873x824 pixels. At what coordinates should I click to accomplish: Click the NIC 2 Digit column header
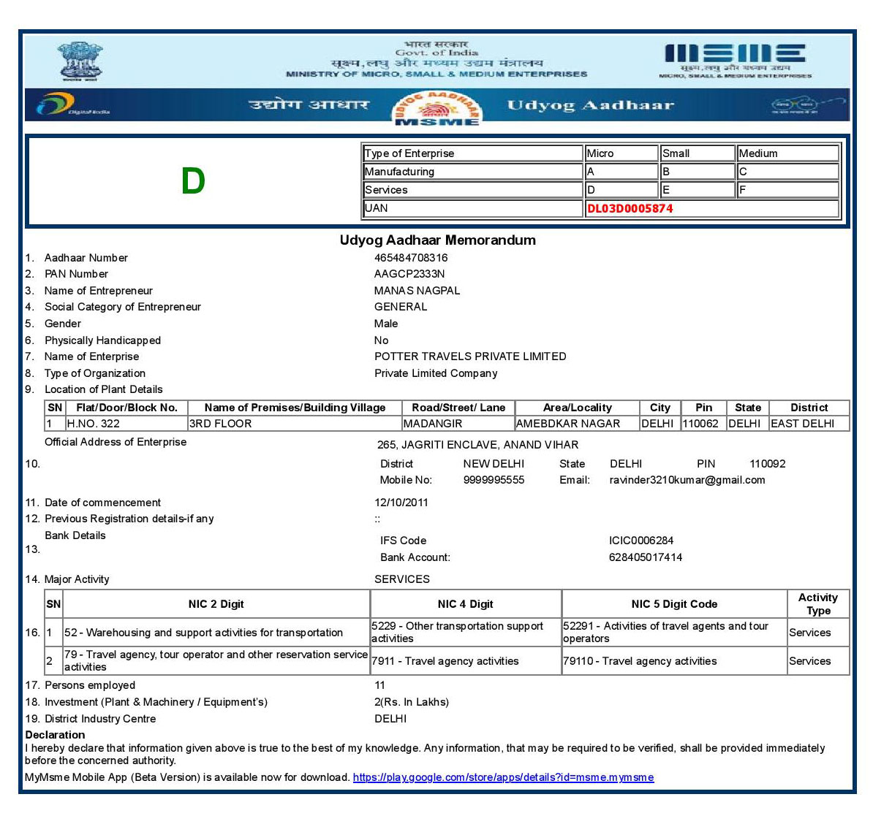pos(216,603)
